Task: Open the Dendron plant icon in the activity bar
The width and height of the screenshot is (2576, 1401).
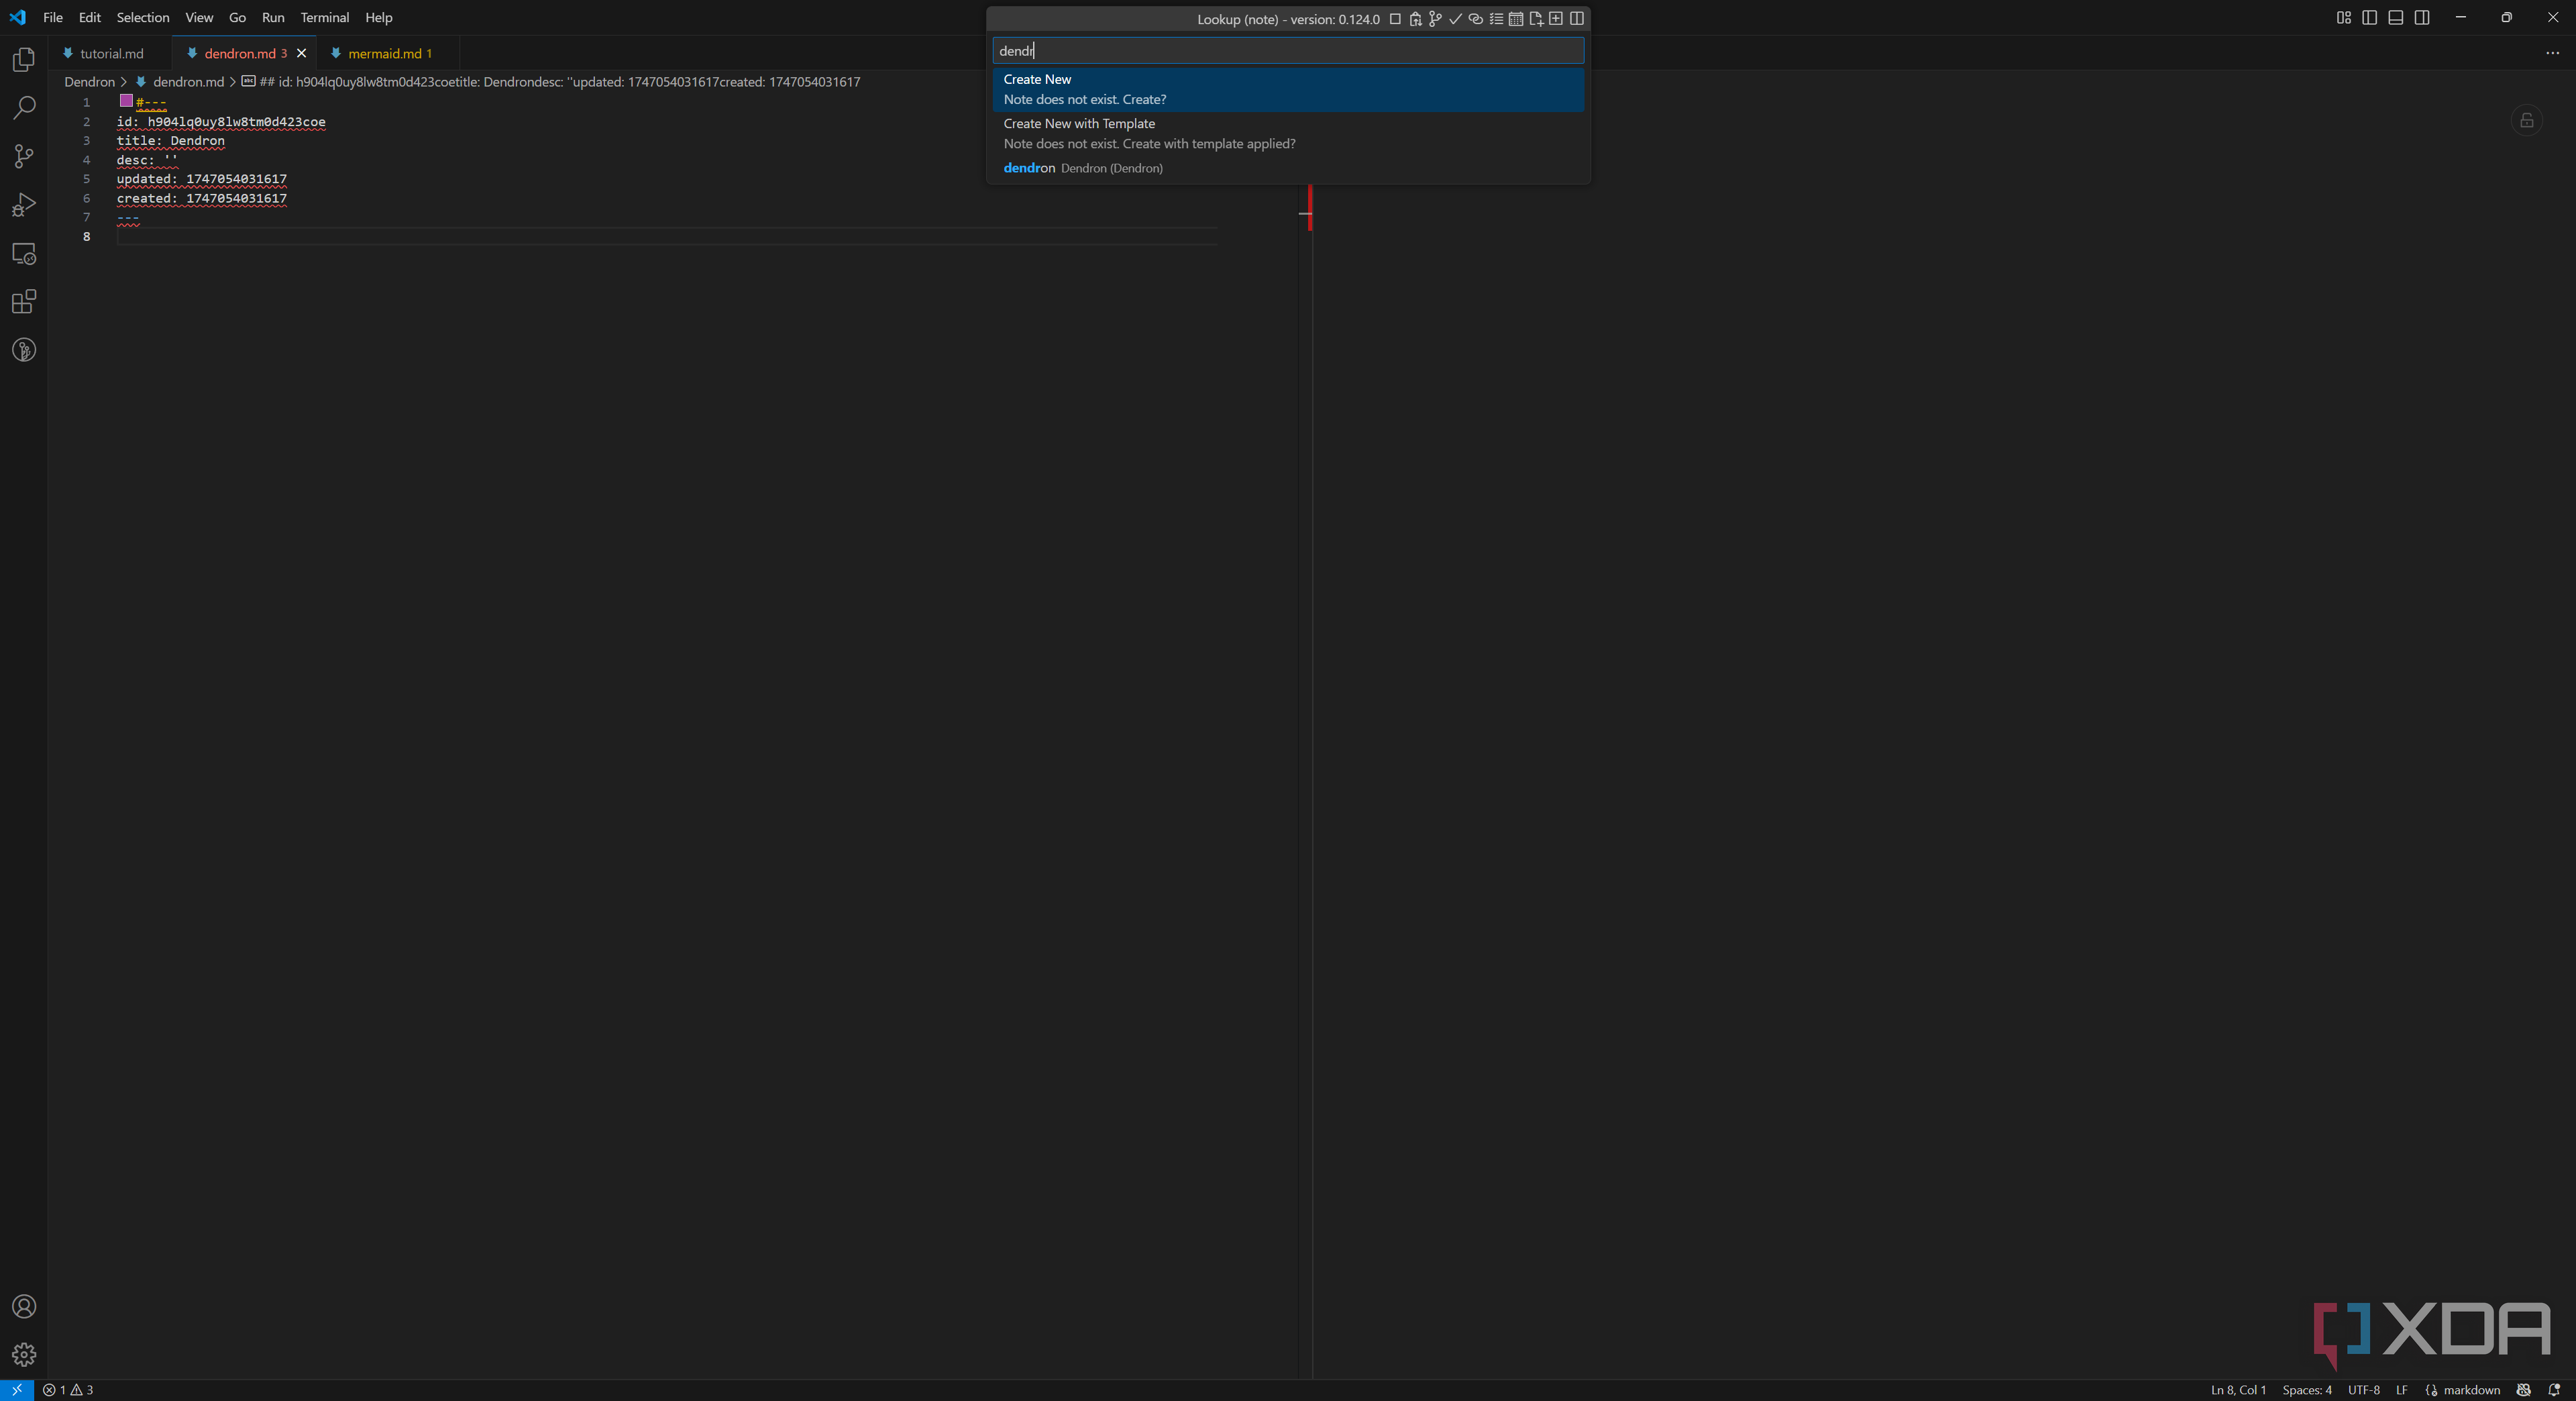Action: [x=24, y=350]
